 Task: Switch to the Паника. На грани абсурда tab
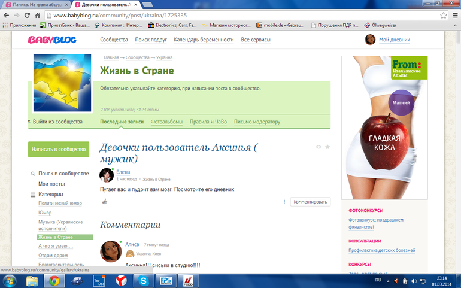click(37, 5)
